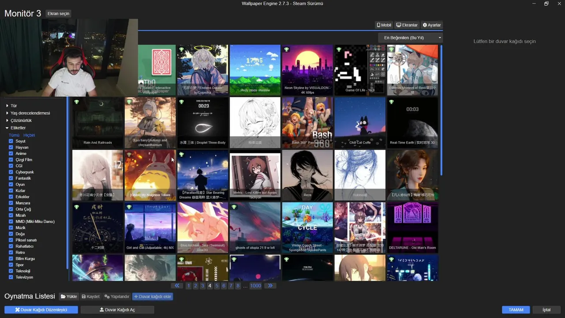Expand Yaş derecelendirmesi filter section

28,113
